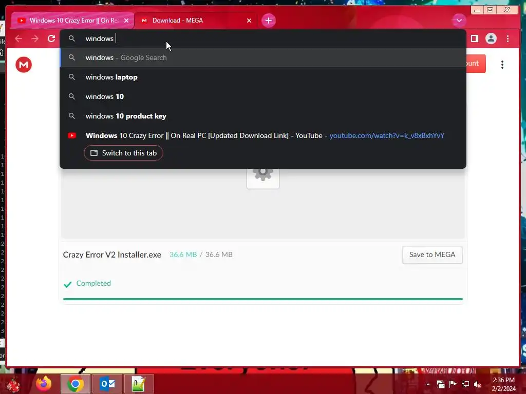Open Notepad++ from the taskbar
This screenshot has height=394, width=526.
click(139, 384)
